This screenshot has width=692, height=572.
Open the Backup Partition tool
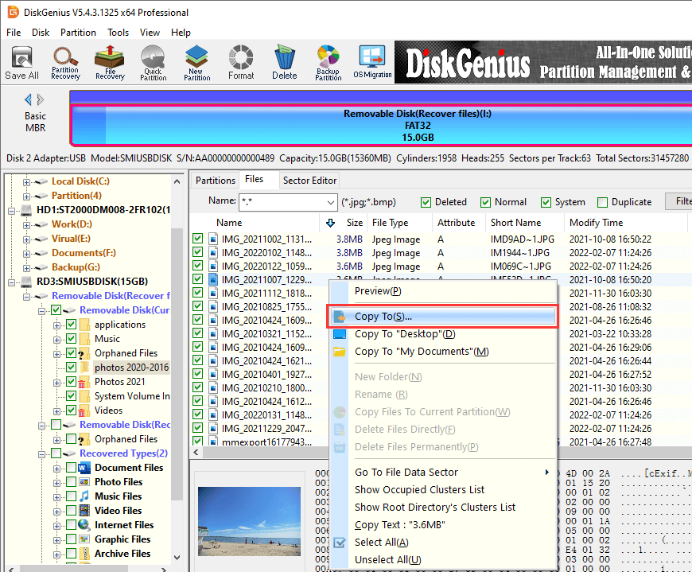(328, 63)
